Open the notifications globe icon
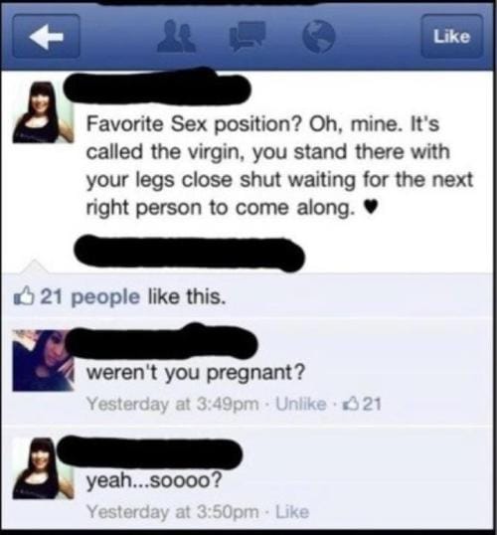The width and height of the screenshot is (497, 535). pos(319,36)
